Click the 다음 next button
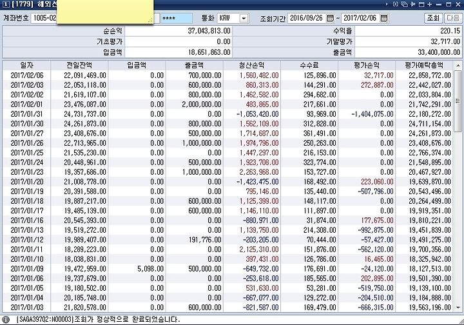 point(453,18)
